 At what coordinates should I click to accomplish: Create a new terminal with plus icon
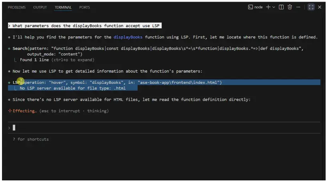click(x=268, y=7)
